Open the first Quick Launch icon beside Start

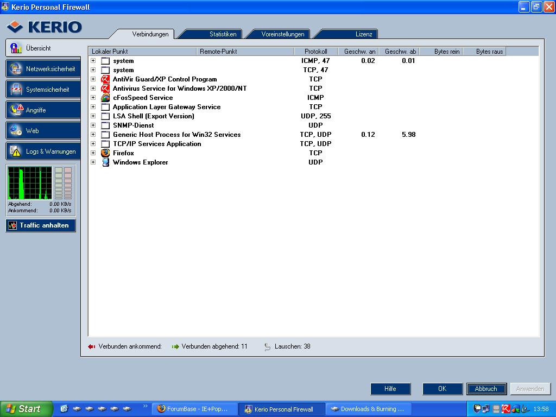pyautogui.click(x=64, y=409)
